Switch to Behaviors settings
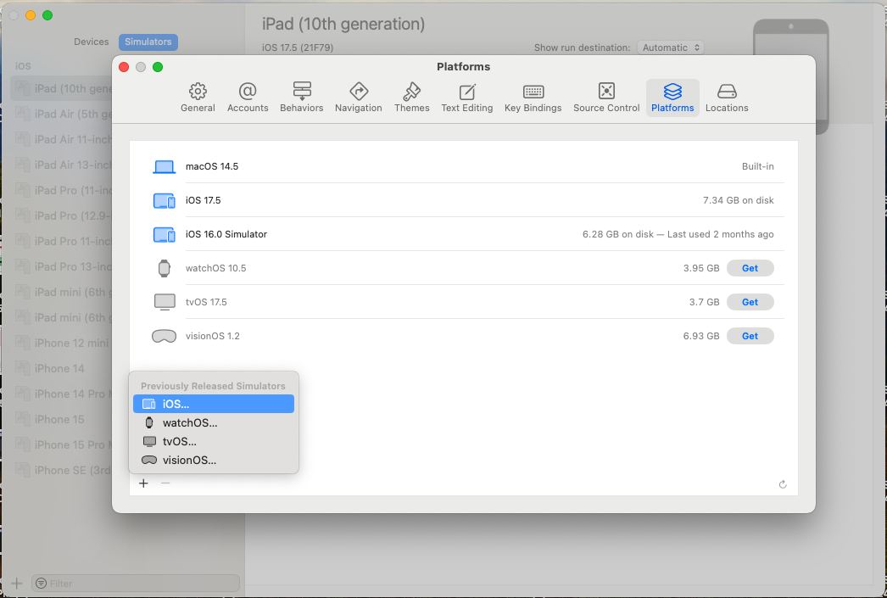This screenshot has height=598, width=887. [302, 98]
